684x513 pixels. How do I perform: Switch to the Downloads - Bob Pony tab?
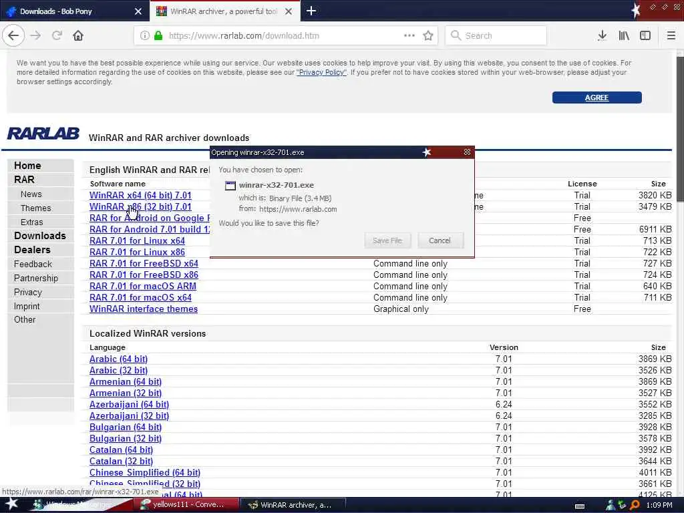74,11
